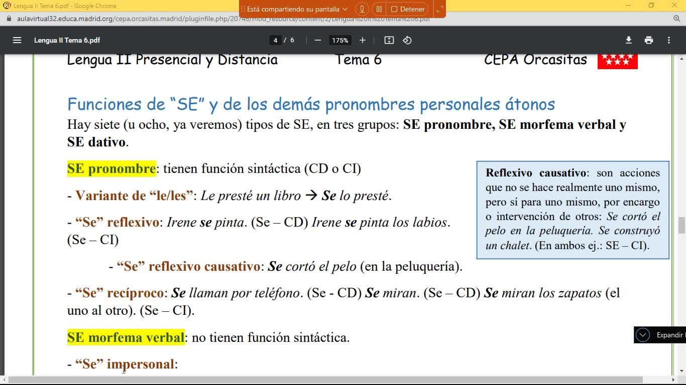Viewport: 686px width, 385px height.
Task: Open the PDF viewer more actions menu
Action: (x=669, y=40)
